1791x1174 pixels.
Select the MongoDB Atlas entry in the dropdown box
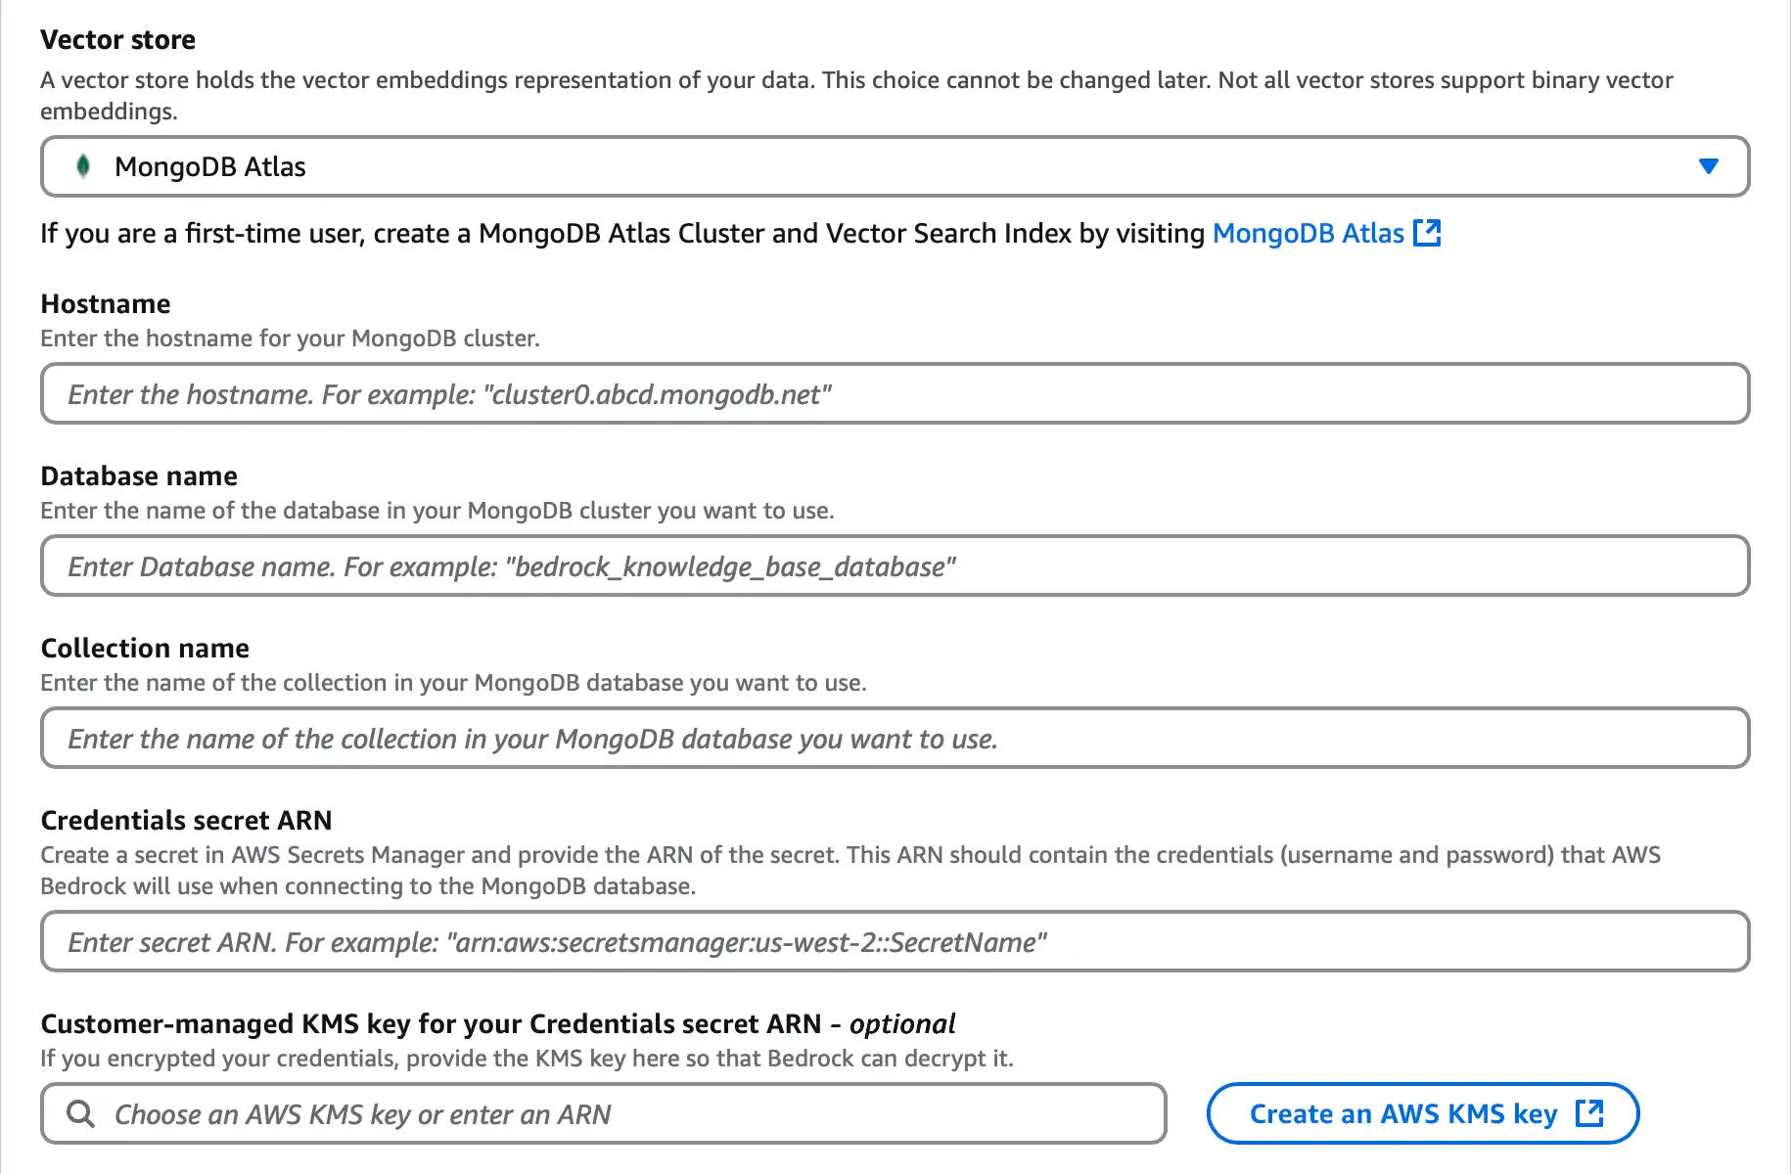pyautogui.click(x=209, y=166)
